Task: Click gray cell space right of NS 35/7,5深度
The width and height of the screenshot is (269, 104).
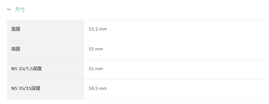Action: pyautogui.click(x=63, y=70)
